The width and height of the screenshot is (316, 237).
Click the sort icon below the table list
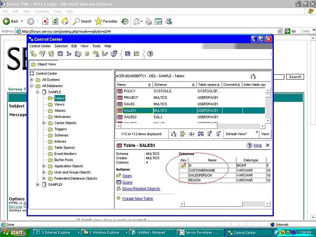174,134
